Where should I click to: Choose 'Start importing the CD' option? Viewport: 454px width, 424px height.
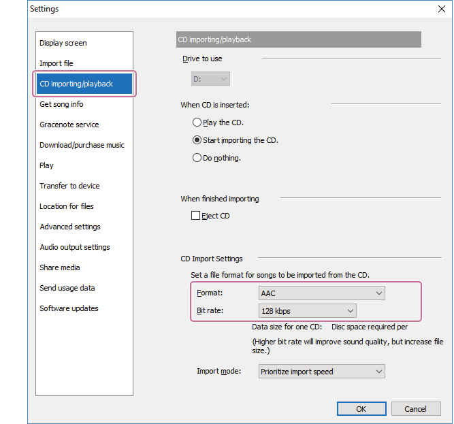(197, 140)
